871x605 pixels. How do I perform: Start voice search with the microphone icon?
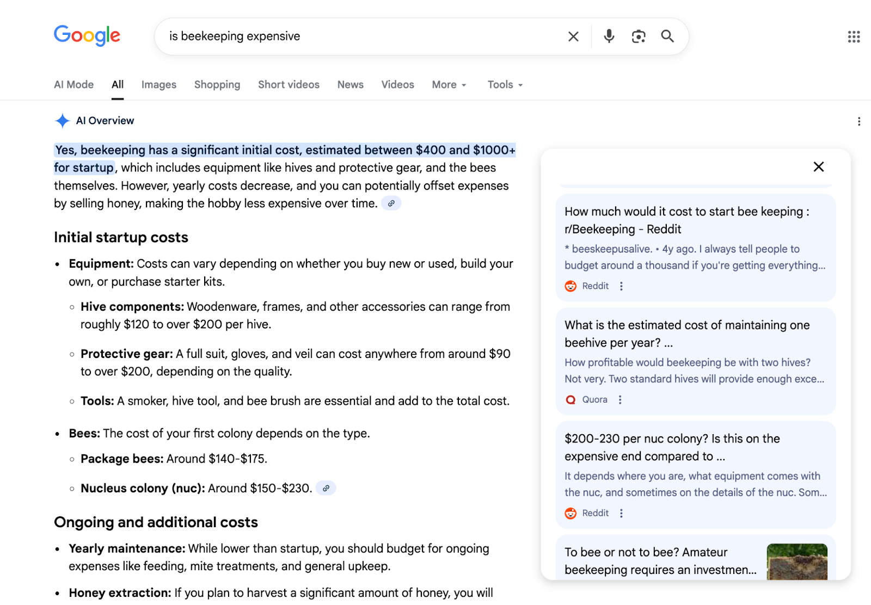609,36
